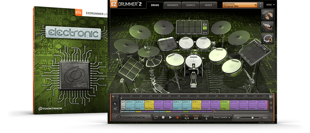Step to next preset with down arrow
The width and height of the screenshot is (310, 133).
(261, 6)
